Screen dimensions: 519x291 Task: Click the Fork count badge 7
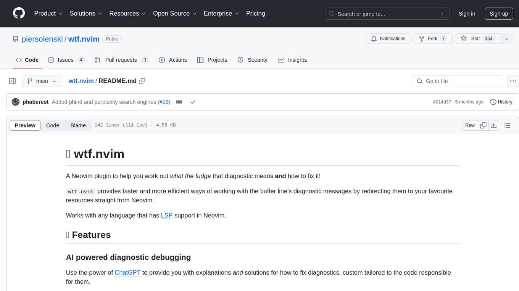(x=443, y=38)
